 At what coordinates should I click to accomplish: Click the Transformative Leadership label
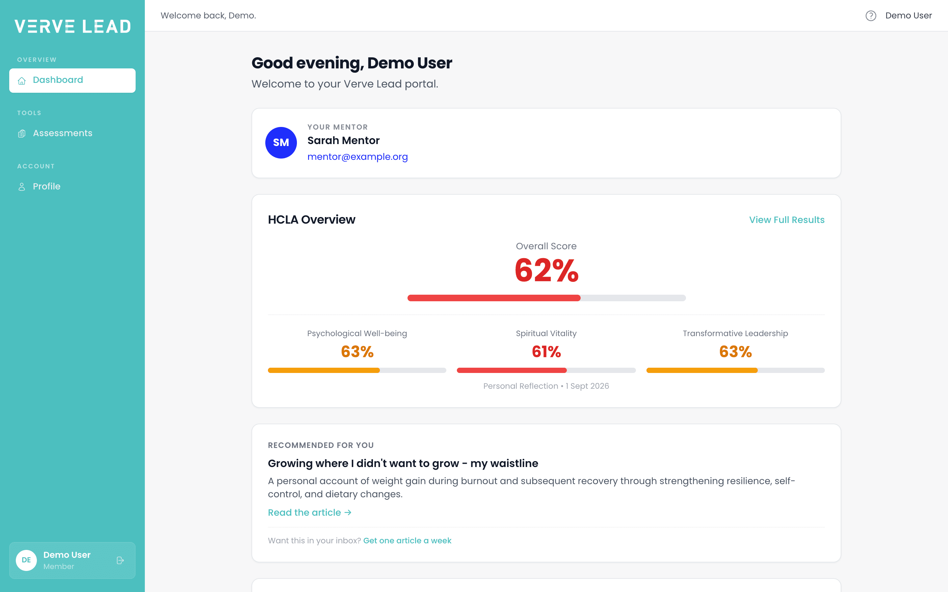tap(735, 333)
